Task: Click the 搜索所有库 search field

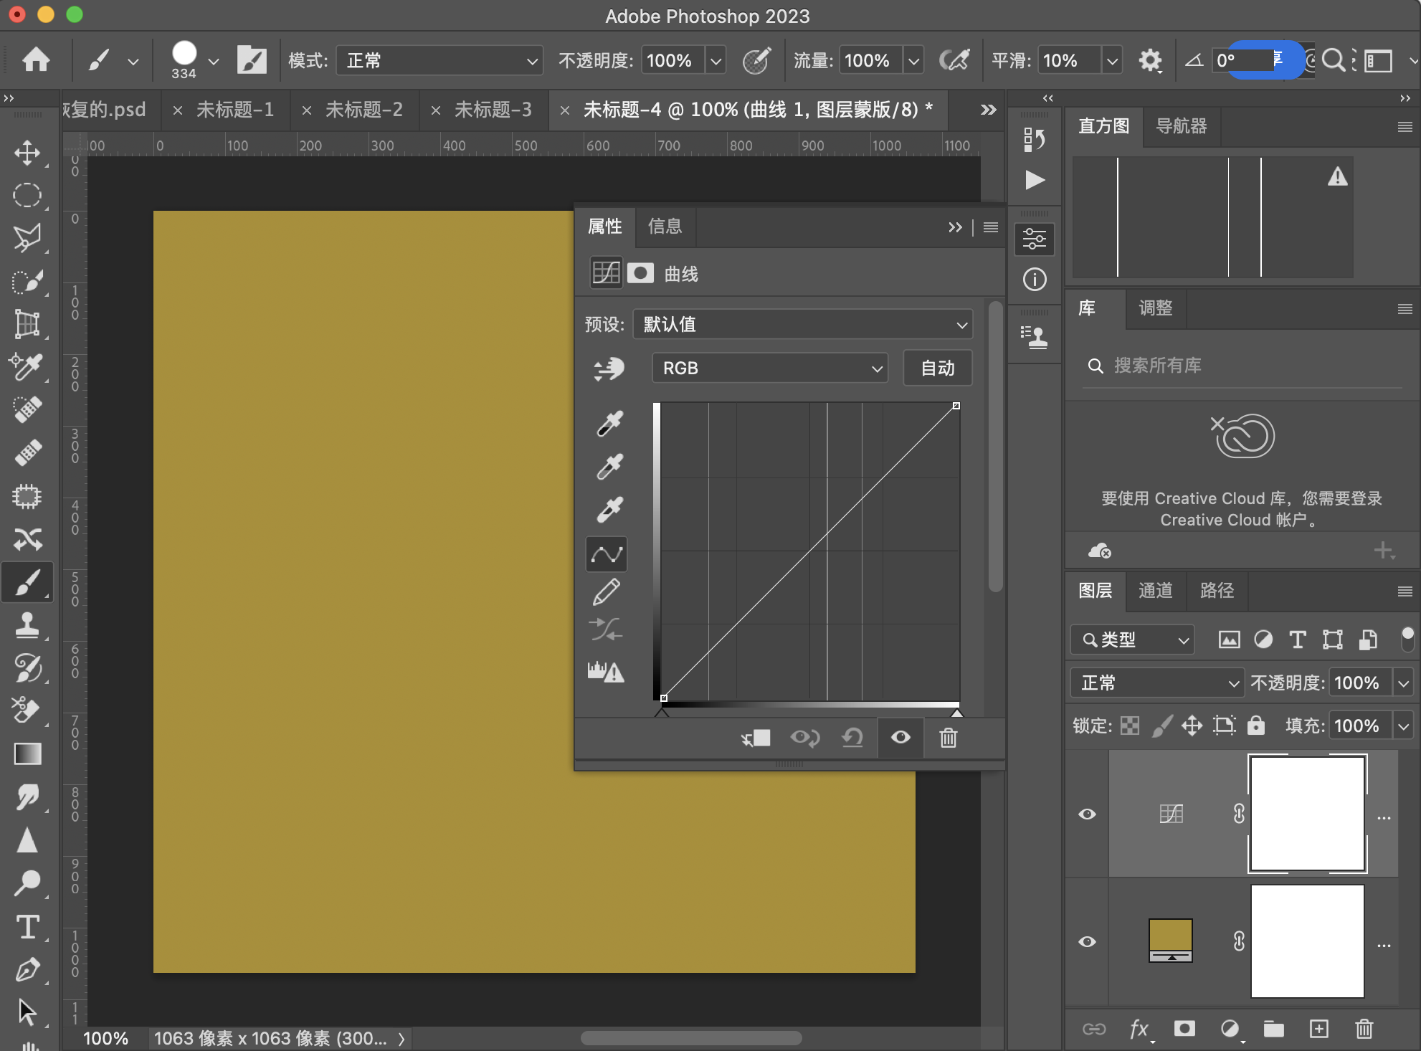Action: (1242, 366)
